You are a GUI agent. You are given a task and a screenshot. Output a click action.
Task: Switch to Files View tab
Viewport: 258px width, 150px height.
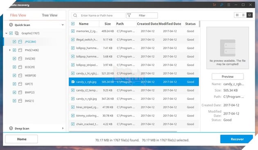coord(18,15)
